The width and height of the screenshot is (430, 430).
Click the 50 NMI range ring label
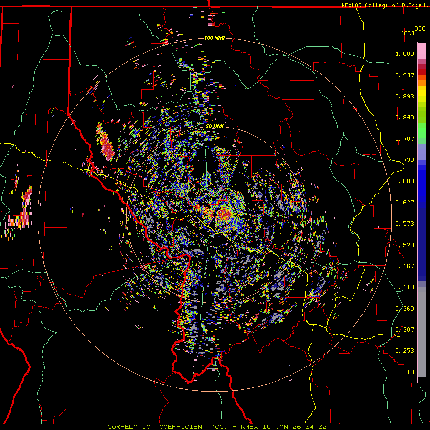215,127
